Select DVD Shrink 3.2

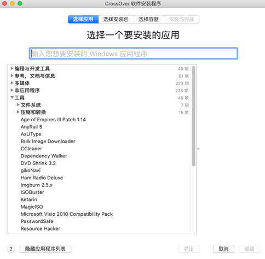(38, 163)
